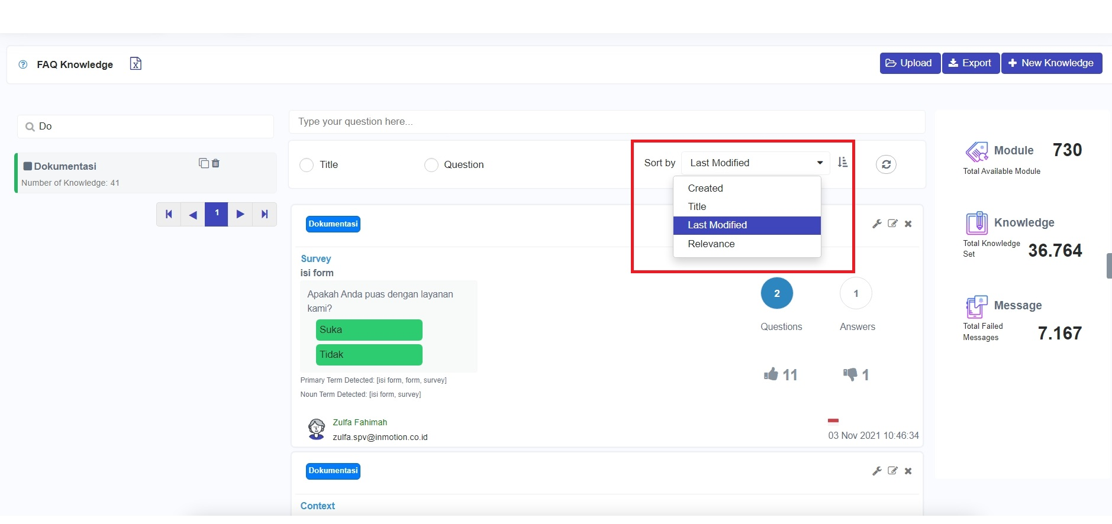Click thumbs-up icon on Survey card

point(771,374)
